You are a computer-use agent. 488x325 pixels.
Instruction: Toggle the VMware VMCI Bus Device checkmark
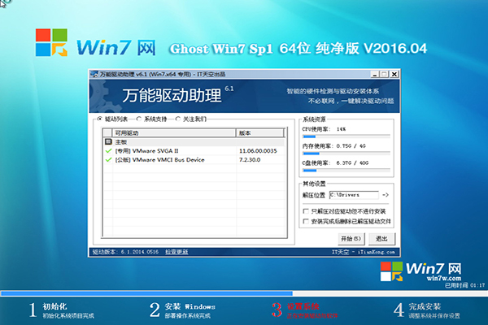click(108, 160)
